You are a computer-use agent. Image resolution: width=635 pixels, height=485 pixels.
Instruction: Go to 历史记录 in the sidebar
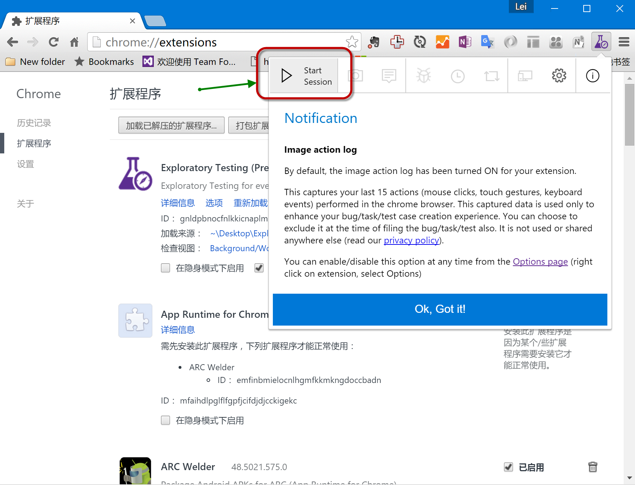34,123
